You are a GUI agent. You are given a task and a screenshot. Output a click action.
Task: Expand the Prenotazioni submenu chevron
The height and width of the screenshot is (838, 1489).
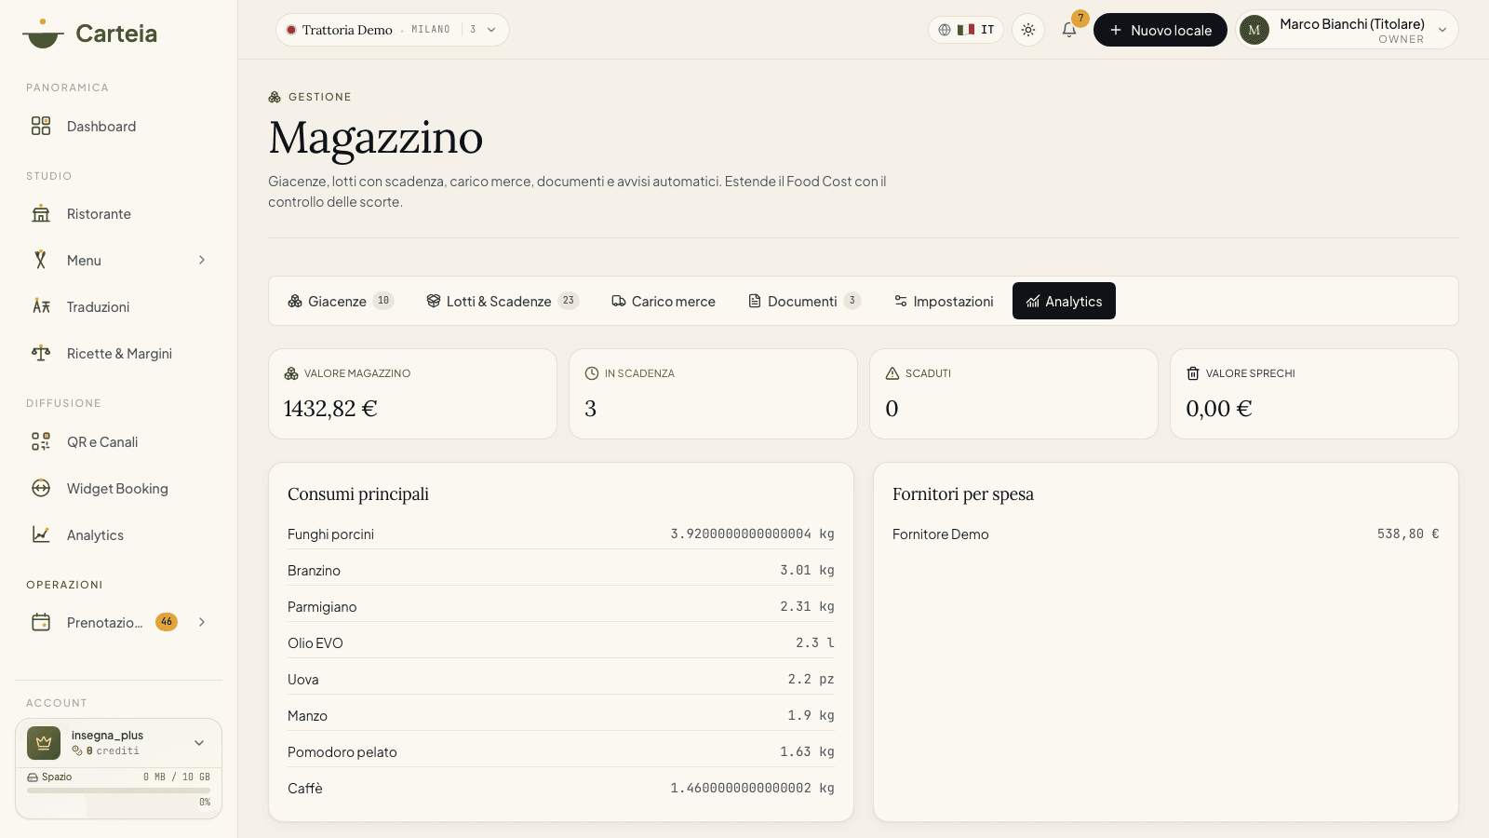coord(202,623)
